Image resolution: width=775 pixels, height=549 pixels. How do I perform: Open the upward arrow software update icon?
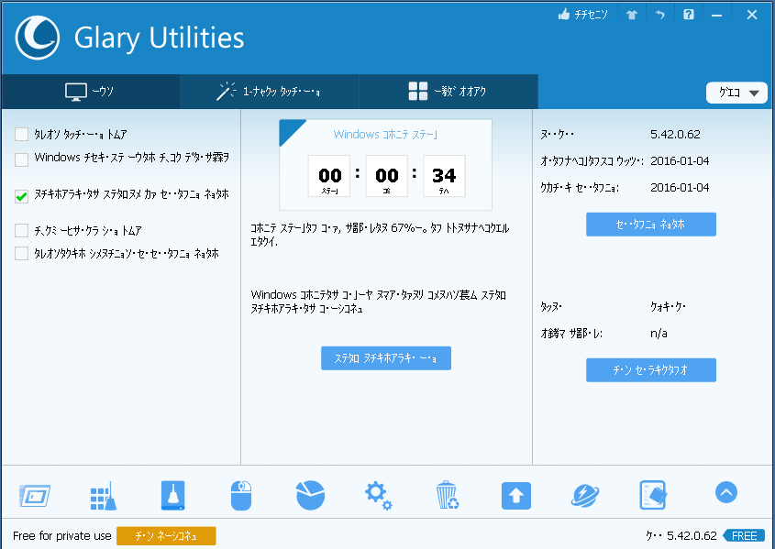(516, 495)
